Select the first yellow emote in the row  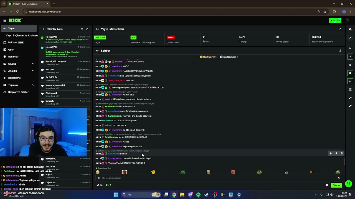[x=98, y=172]
